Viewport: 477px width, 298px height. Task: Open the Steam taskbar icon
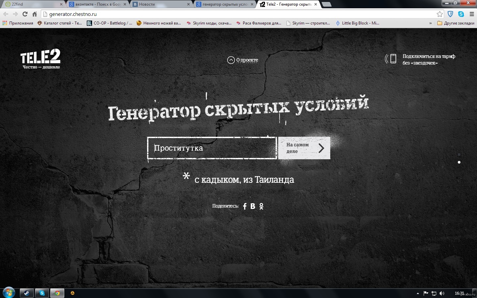tap(26, 293)
